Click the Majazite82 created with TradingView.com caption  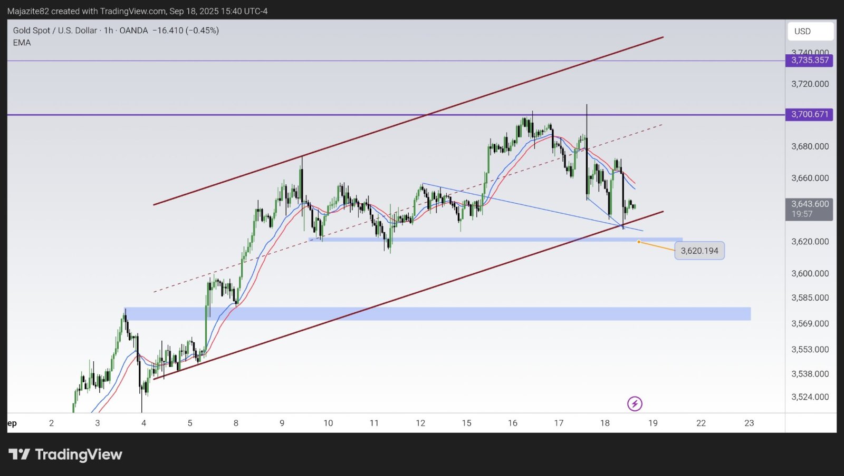tap(137, 11)
